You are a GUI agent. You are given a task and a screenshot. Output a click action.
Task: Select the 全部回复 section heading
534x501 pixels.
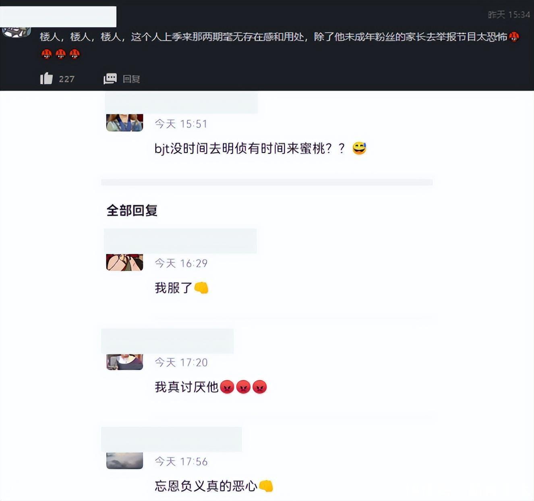click(x=132, y=210)
